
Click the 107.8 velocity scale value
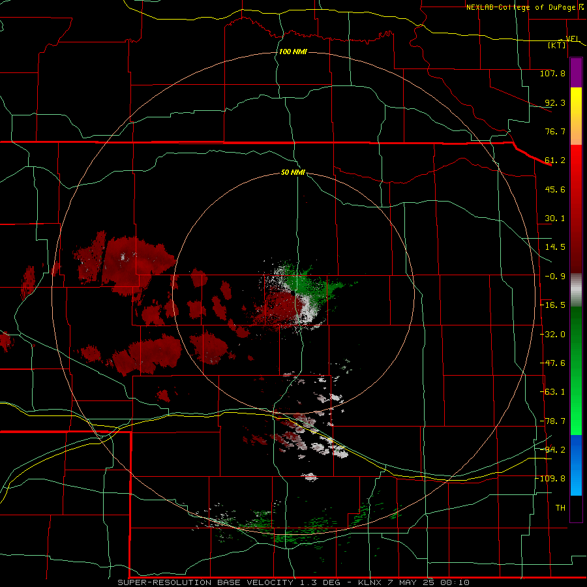(x=552, y=73)
